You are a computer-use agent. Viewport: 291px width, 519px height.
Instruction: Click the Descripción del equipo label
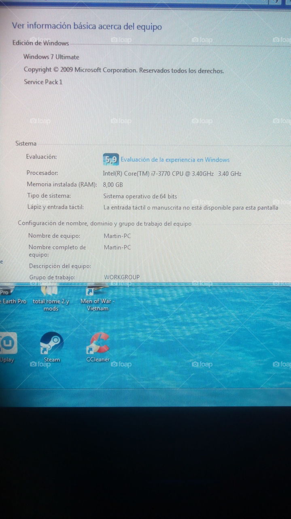click(60, 266)
